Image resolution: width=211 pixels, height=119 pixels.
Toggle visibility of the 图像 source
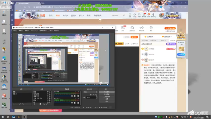(x=48, y=92)
